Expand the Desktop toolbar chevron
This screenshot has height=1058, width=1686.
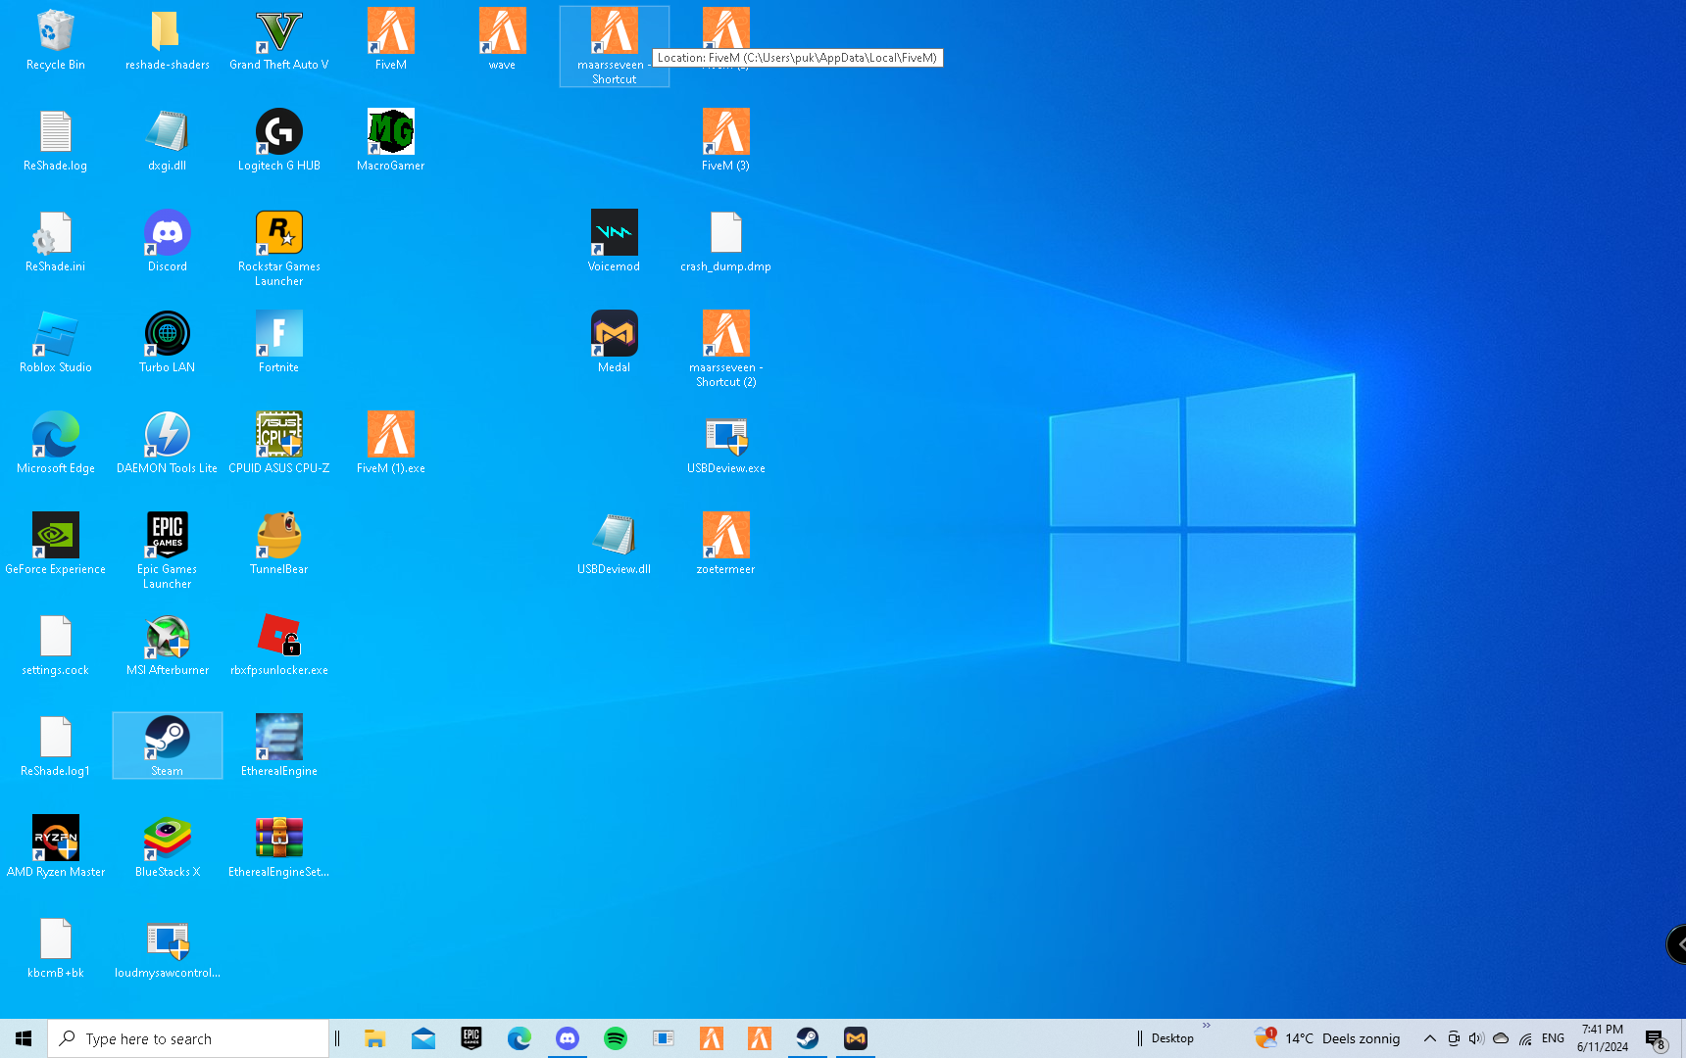[x=1207, y=1027]
